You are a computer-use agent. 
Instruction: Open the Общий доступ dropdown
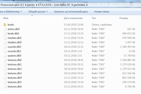(38, 12)
